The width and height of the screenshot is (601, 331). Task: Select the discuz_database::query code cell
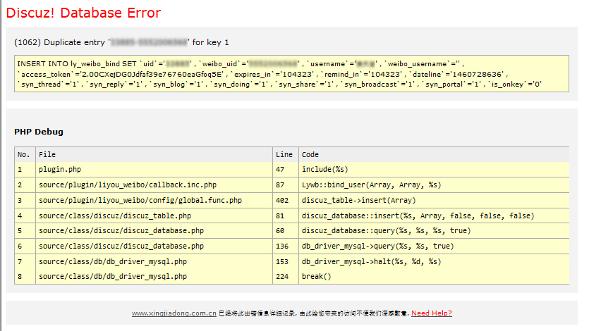point(434,231)
